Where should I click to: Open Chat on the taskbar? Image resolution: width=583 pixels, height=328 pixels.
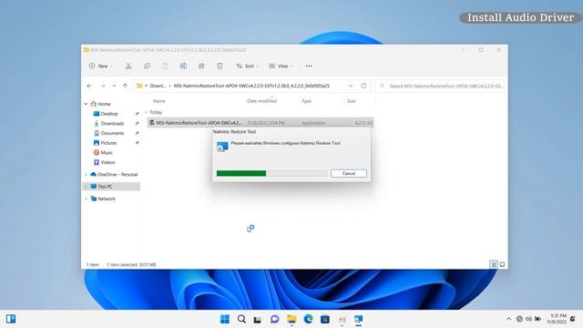(274, 319)
